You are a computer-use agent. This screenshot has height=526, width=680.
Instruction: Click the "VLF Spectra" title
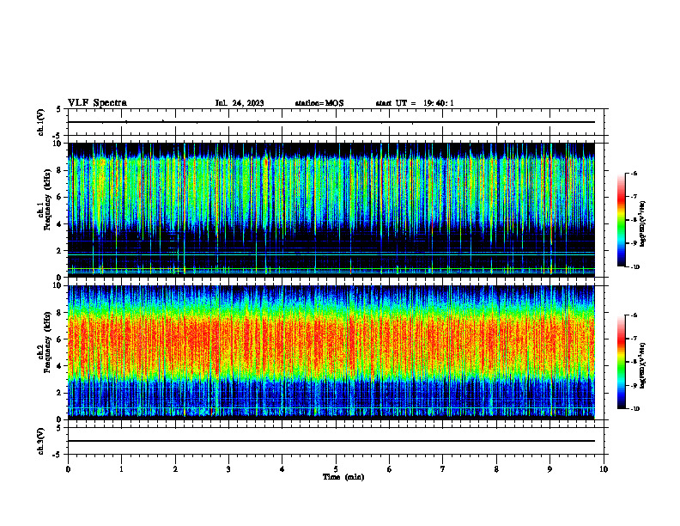[x=97, y=103]
